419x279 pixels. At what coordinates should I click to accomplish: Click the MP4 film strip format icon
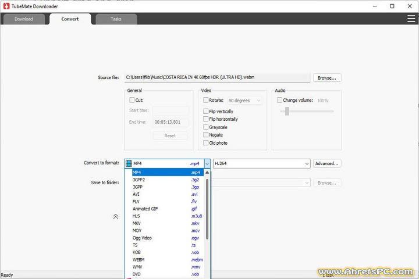[x=129, y=163]
